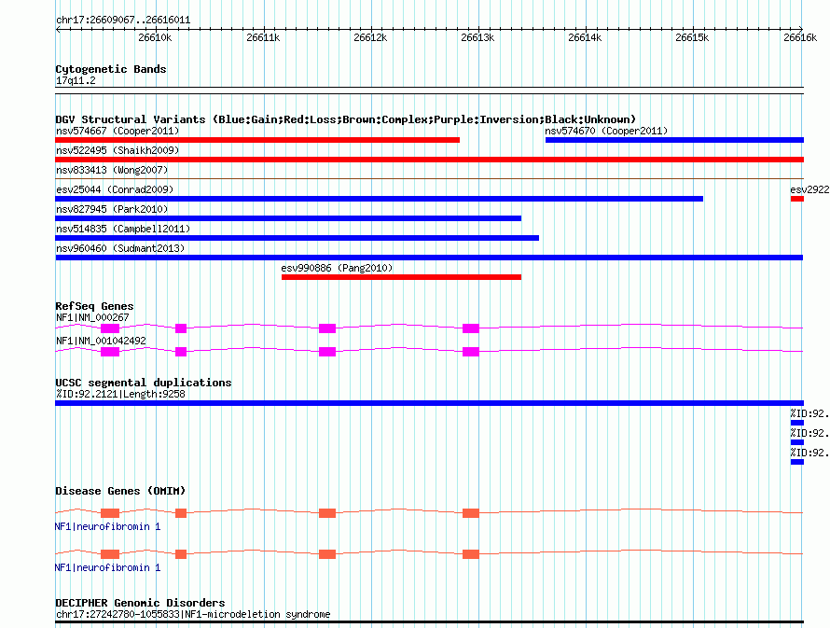Click the 26613k ruler position
The image size is (830, 628).
pyautogui.click(x=477, y=37)
